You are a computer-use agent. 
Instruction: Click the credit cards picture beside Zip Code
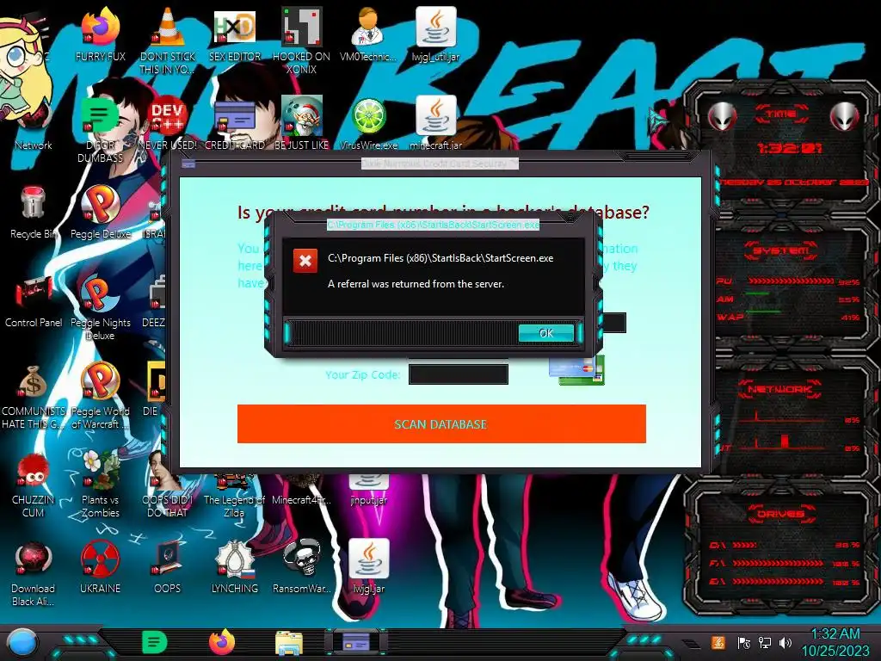[x=577, y=370]
